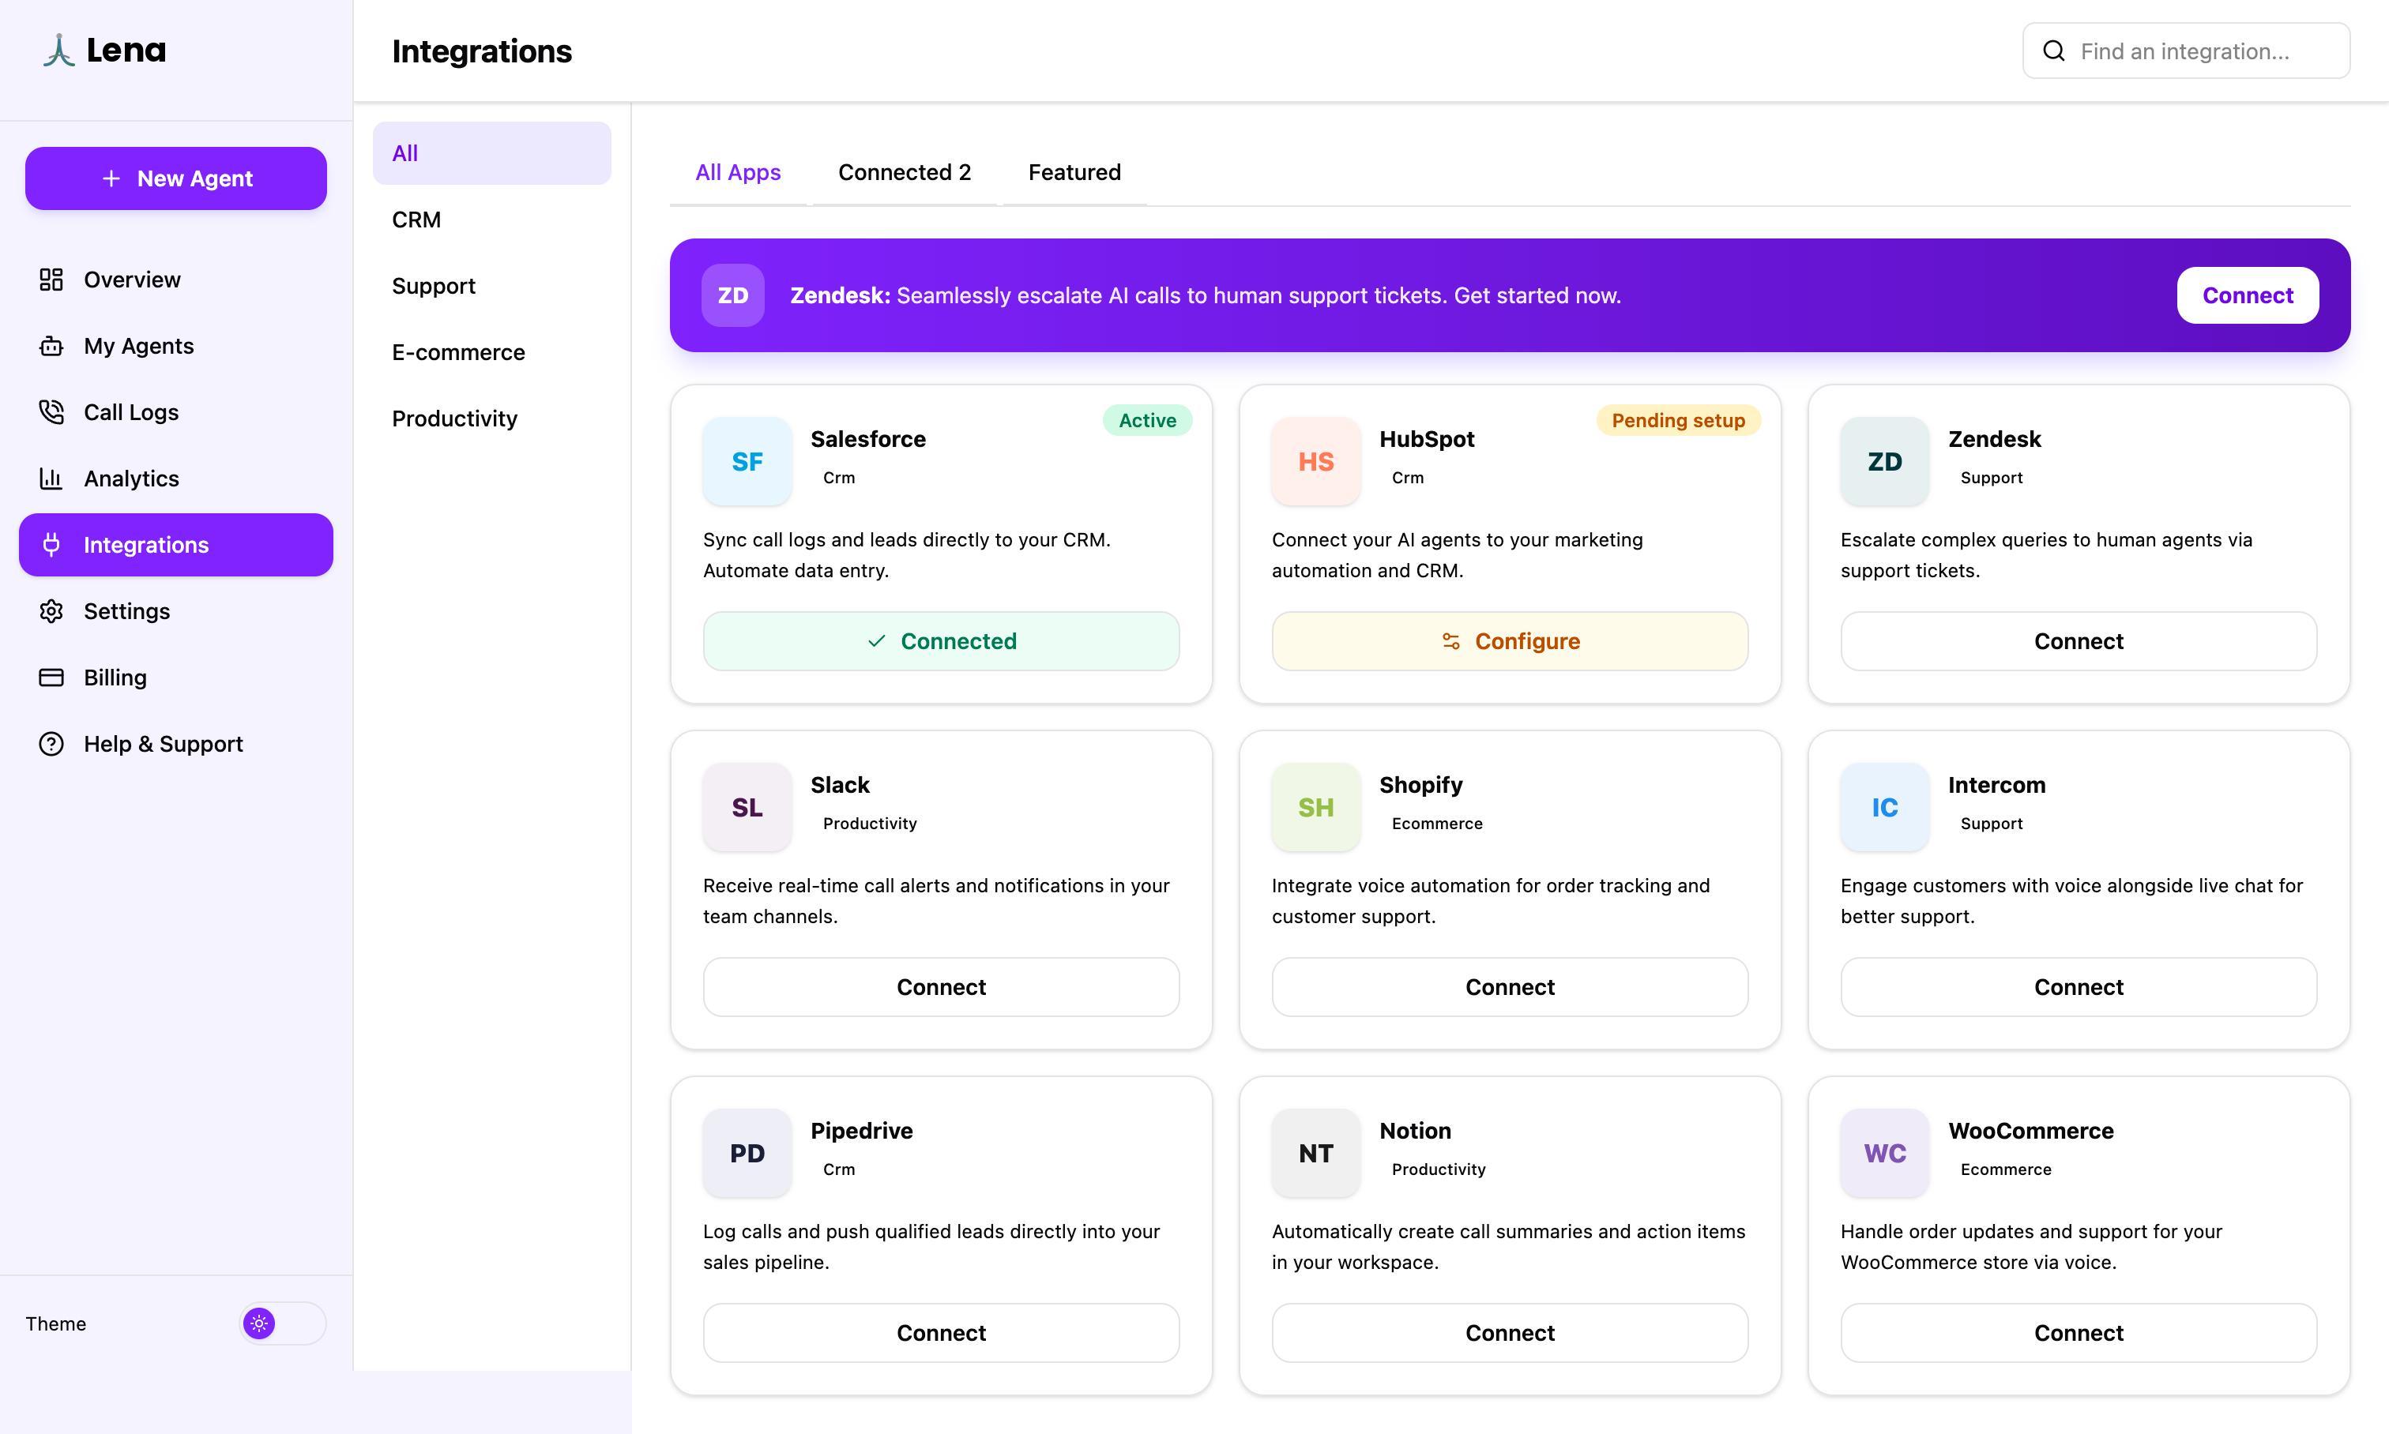Go to My Agents page
This screenshot has height=1434, width=2389.
click(x=176, y=346)
